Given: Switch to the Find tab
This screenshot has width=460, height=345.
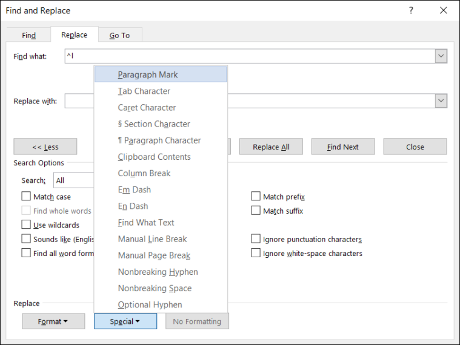Looking at the screenshot, I should [x=28, y=35].
